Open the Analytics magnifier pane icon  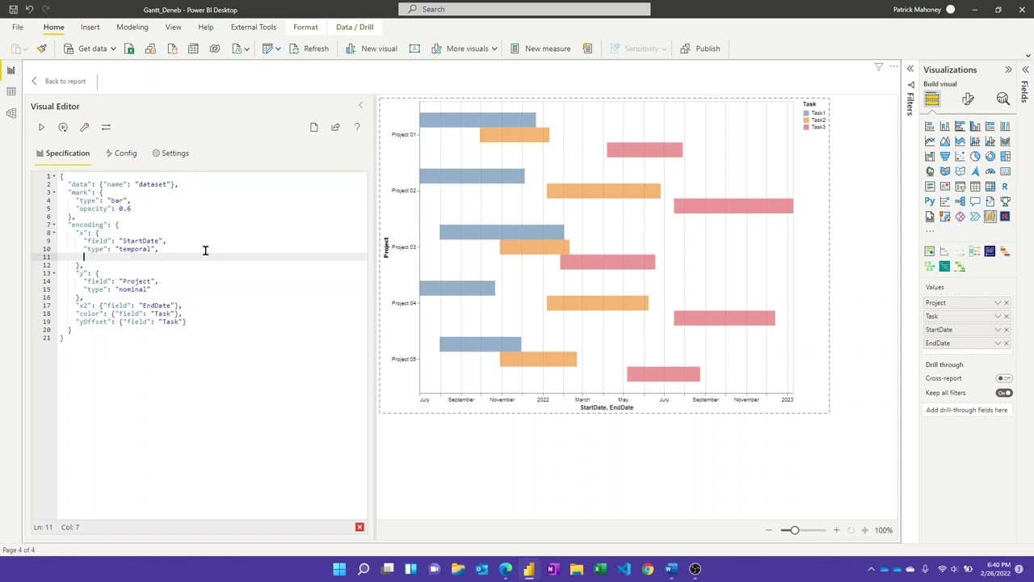[1002, 99]
